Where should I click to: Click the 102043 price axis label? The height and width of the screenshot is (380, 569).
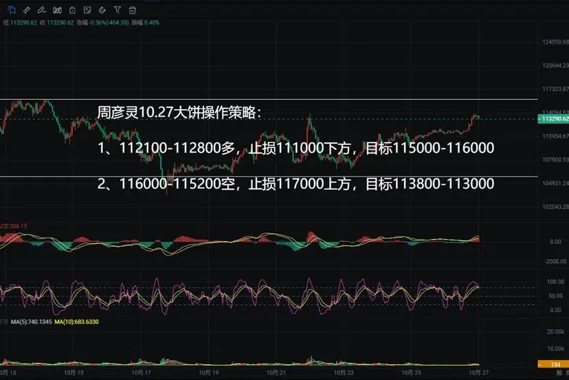[x=555, y=207]
